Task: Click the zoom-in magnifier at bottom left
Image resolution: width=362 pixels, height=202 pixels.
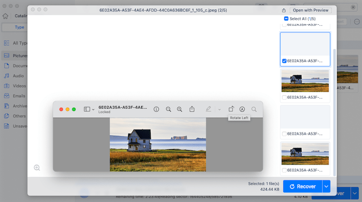Action: [x=37, y=168]
